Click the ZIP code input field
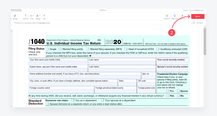This screenshot has width=217, height=116. [146, 84]
